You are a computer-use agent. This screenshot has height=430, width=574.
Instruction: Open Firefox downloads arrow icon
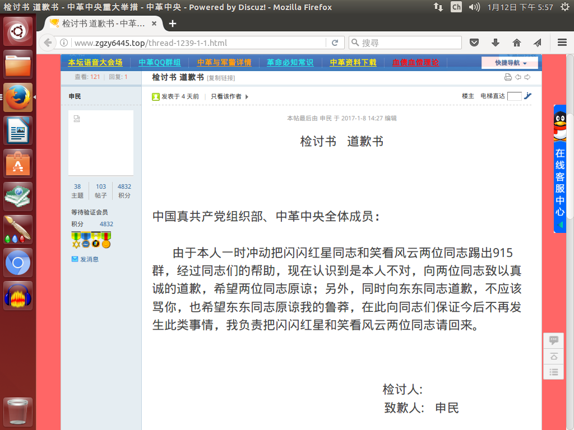496,43
